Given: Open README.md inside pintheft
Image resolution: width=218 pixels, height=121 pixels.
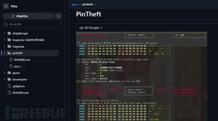Looking at the screenshot, I should [22, 60].
